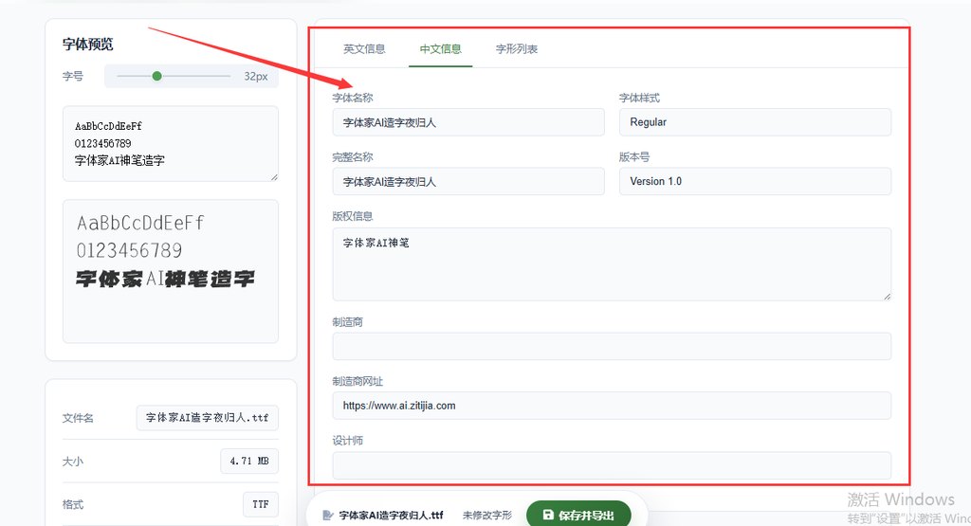
Task: Click the file icon beside 字体家AI造字夜归人.ttf
Action: coord(328,515)
